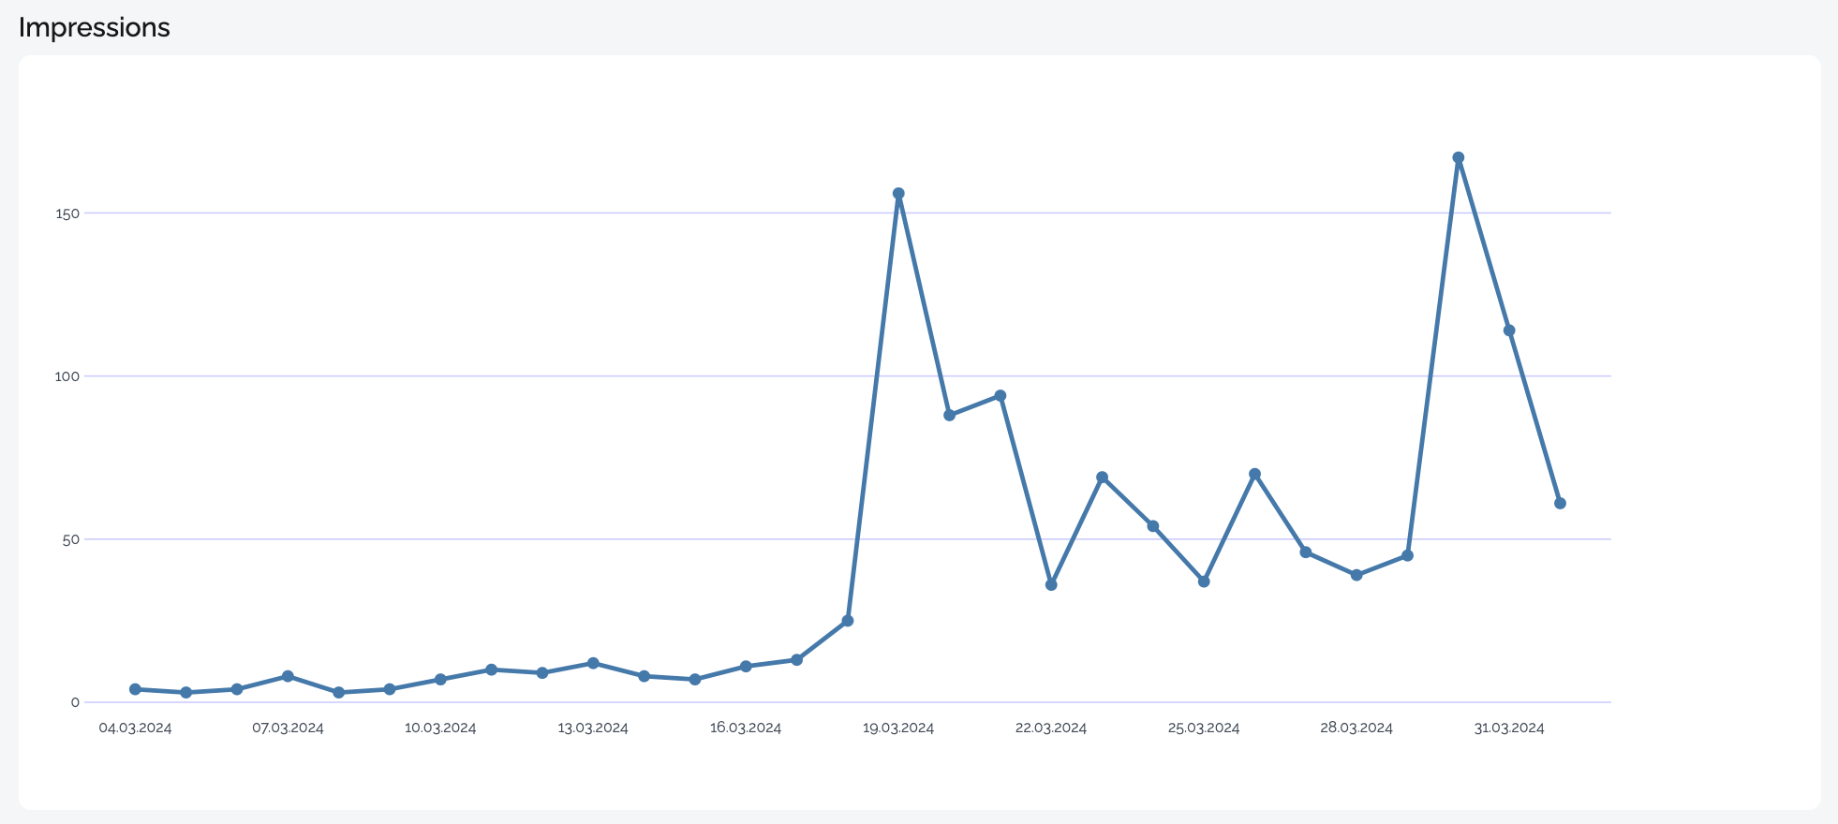Image resolution: width=1838 pixels, height=824 pixels.
Task: Click the 04.03.2024 x-axis date label
Action: tap(135, 728)
